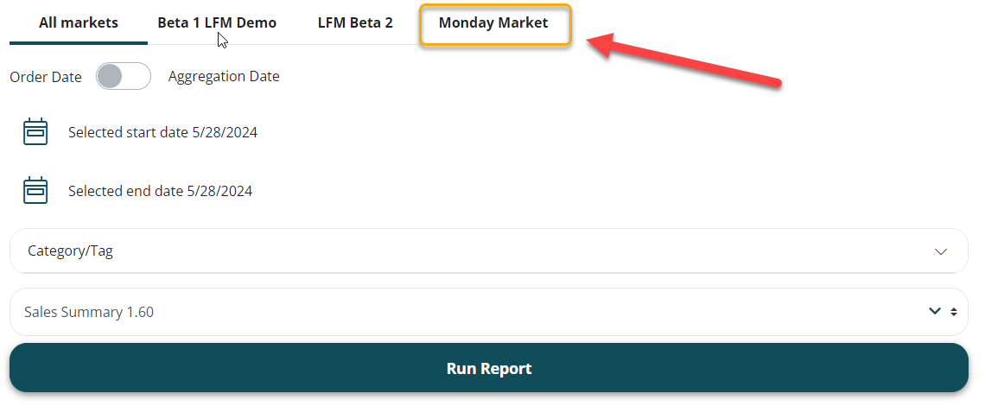This screenshot has width=985, height=406.
Task: Open the start date calendar picker icon
Action: [x=35, y=132]
